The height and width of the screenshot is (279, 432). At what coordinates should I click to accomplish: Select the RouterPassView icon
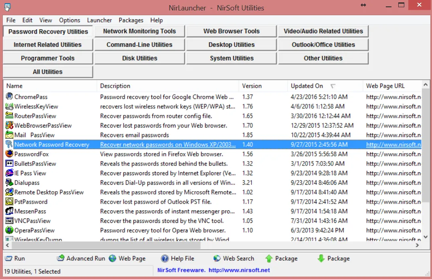coord(9,116)
